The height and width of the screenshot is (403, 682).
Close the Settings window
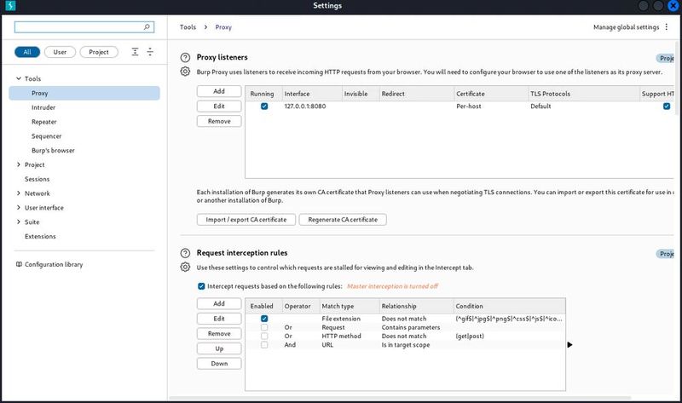point(673,6)
